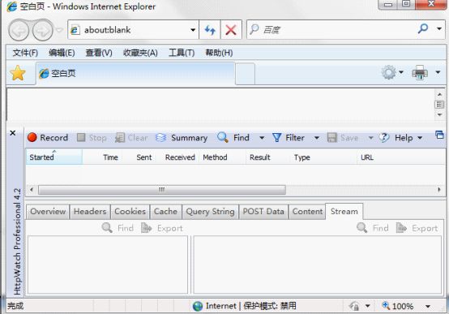
Task: Click Export in right stream pane
Action: click(417, 228)
